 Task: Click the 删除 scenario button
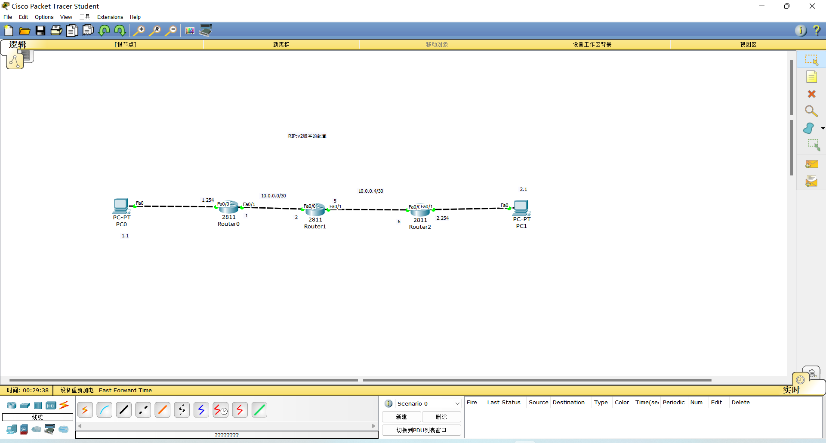441,417
